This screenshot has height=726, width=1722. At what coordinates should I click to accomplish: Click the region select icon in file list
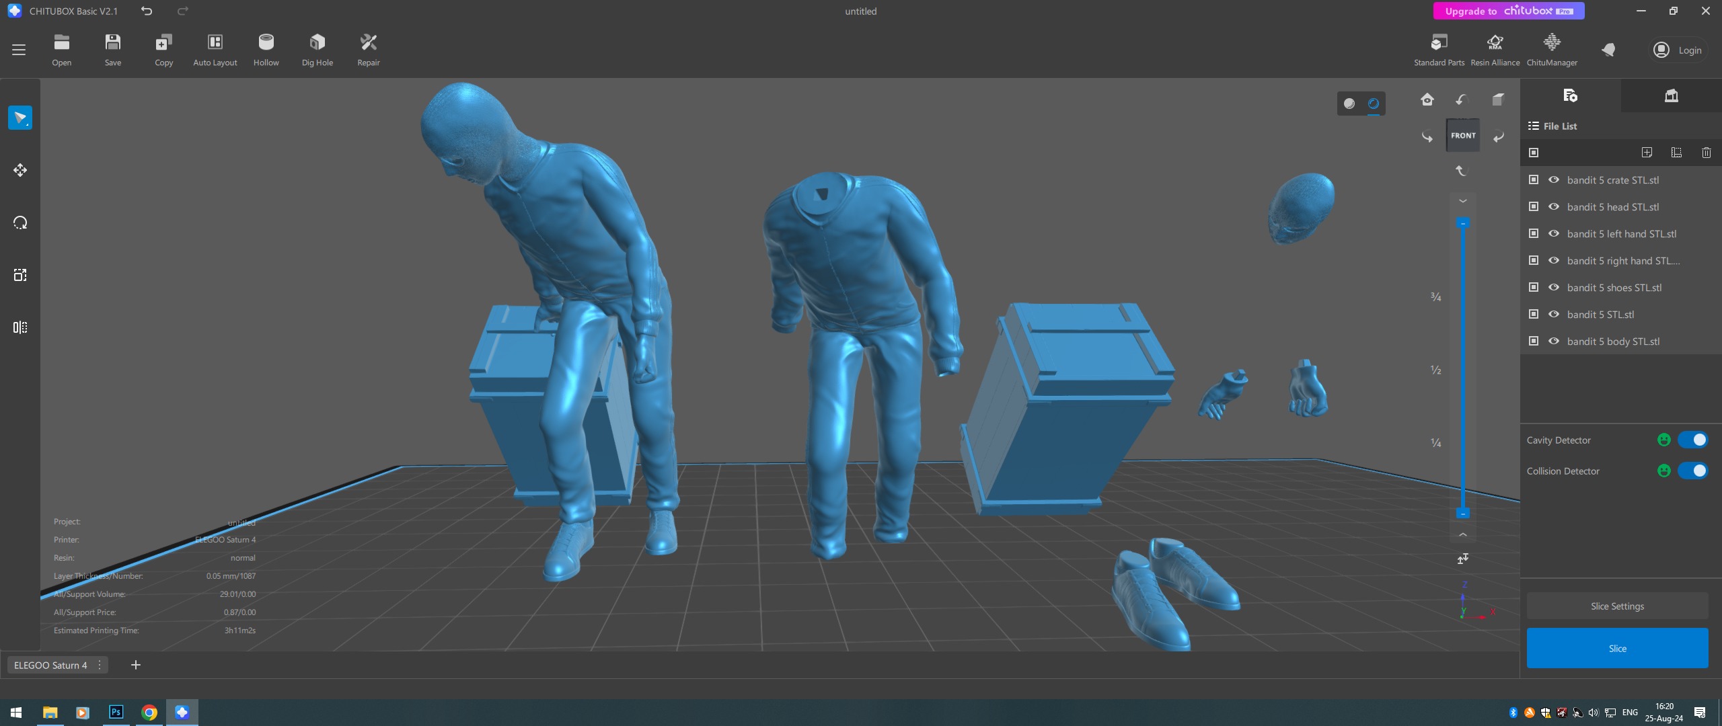[1676, 153]
